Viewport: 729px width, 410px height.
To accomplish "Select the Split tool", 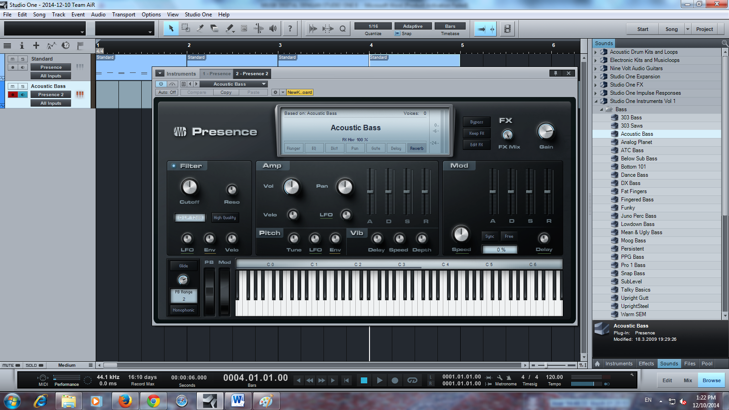I will pyautogui.click(x=200, y=28).
